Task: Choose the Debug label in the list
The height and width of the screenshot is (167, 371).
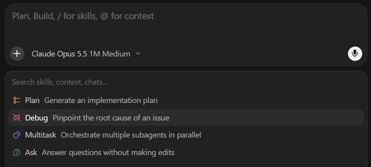Action: [37, 118]
